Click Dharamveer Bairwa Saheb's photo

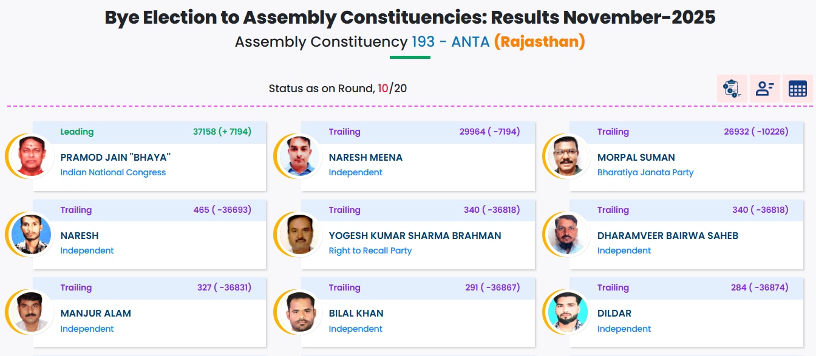(x=568, y=234)
